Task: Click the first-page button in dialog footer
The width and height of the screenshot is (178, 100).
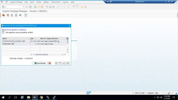Action: tap(56, 63)
